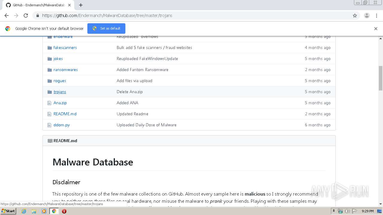Click the file icon next to Ana.zip
The height and width of the screenshot is (215, 383).
coord(49,103)
